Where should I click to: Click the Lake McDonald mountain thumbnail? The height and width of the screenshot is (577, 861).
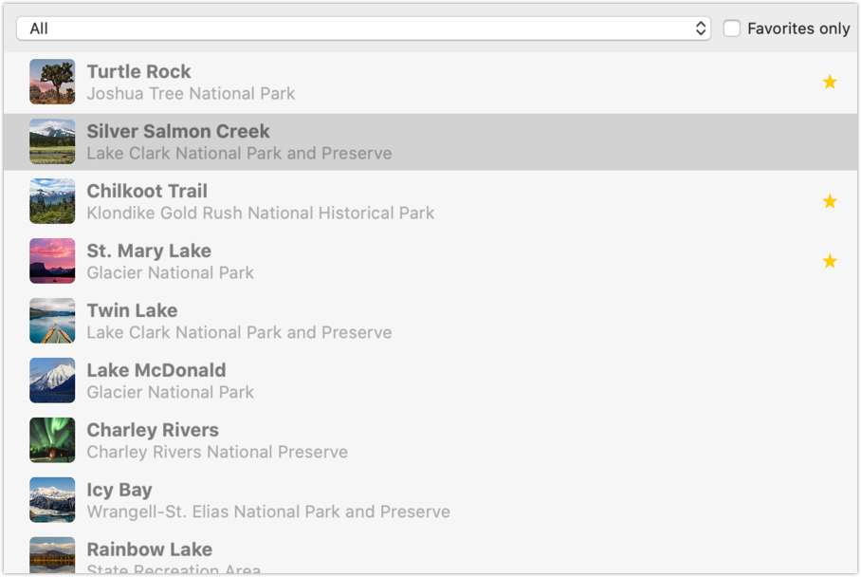tap(52, 381)
